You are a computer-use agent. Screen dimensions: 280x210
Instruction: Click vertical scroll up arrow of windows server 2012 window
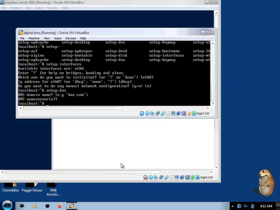(x=216, y=13)
